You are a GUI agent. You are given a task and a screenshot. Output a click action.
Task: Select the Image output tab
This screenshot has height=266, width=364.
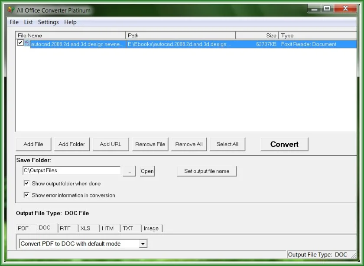(x=151, y=228)
